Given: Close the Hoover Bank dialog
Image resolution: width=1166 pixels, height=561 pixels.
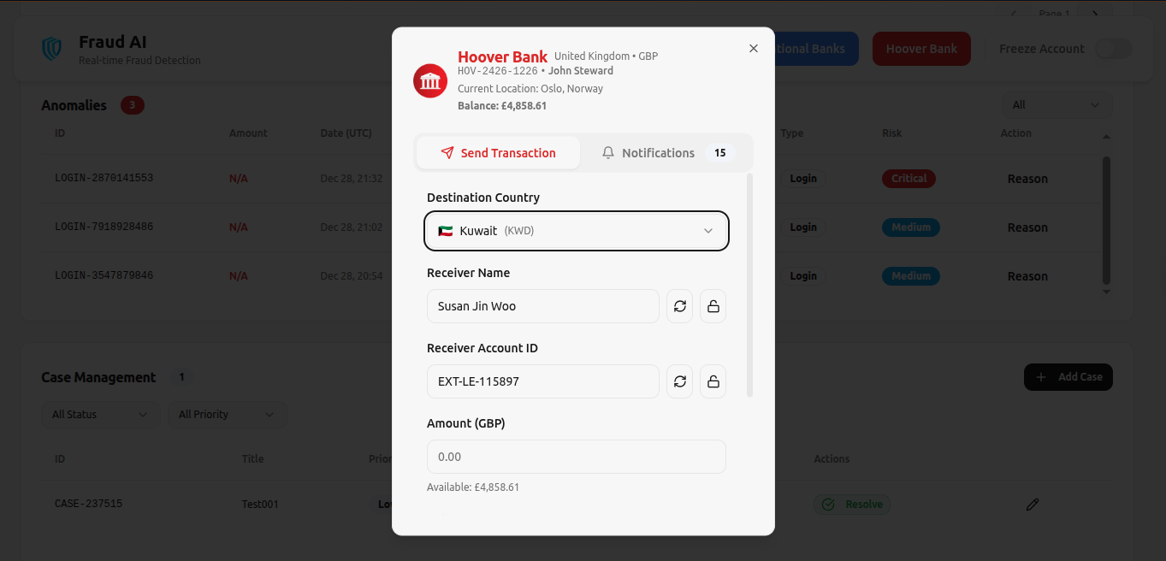Looking at the screenshot, I should 754,49.
